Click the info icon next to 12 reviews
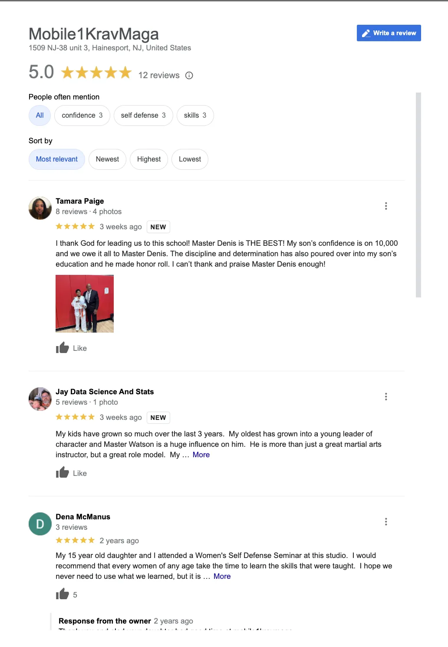This screenshot has width=448, height=647. click(189, 76)
